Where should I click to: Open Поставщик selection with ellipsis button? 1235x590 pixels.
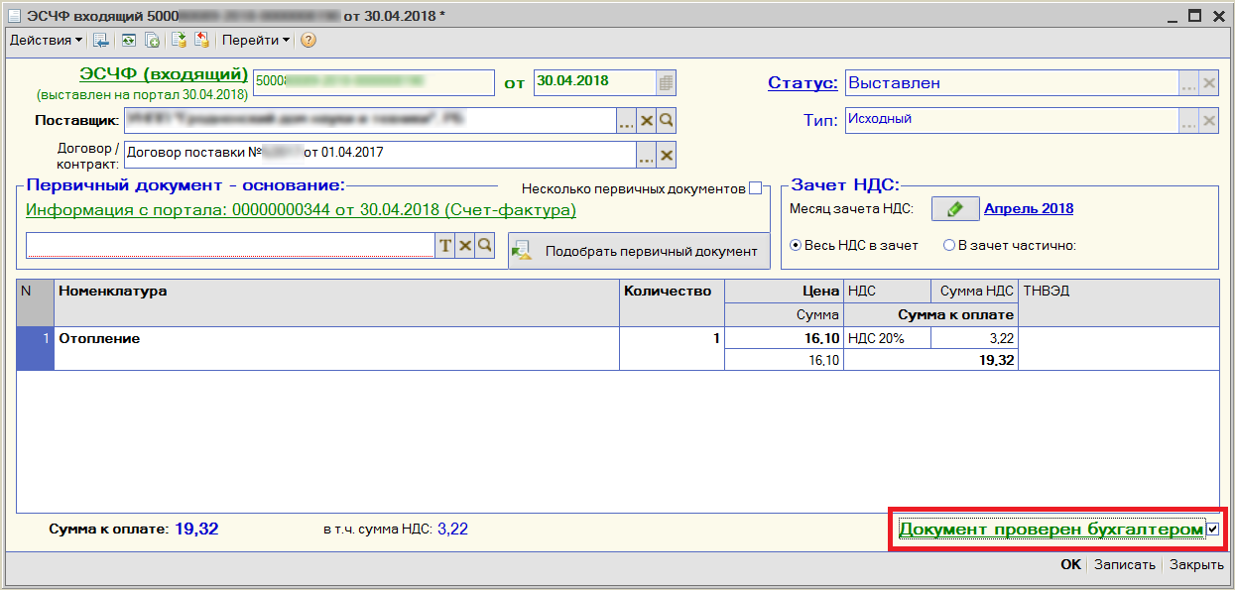coord(626,121)
